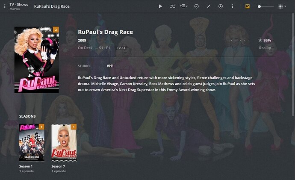Click the unwatched count badge on main poster
The height and width of the screenshot is (180, 295).
click(x=56, y=30)
